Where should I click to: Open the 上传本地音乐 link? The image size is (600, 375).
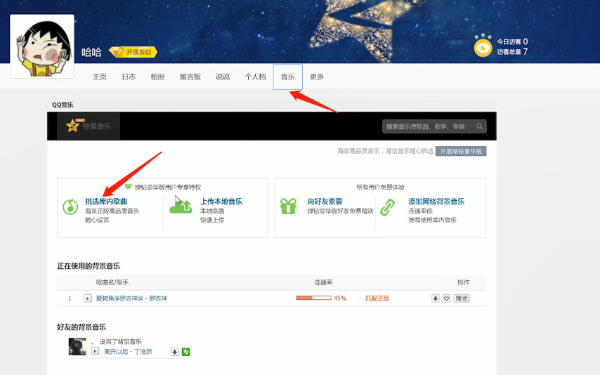221,202
